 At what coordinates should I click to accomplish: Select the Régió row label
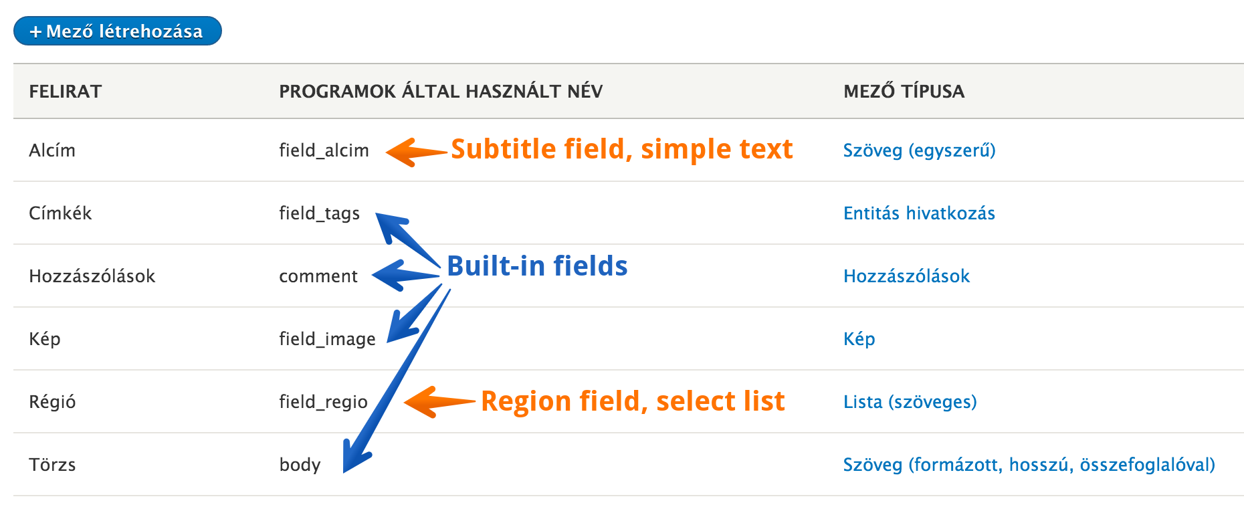[x=52, y=402]
